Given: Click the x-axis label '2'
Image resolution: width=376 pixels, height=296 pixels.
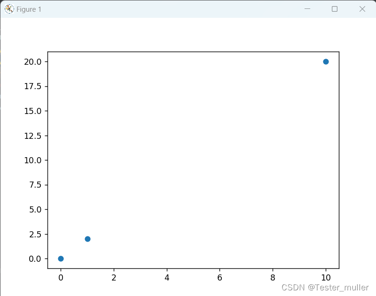Looking at the screenshot, I should [114, 278].
